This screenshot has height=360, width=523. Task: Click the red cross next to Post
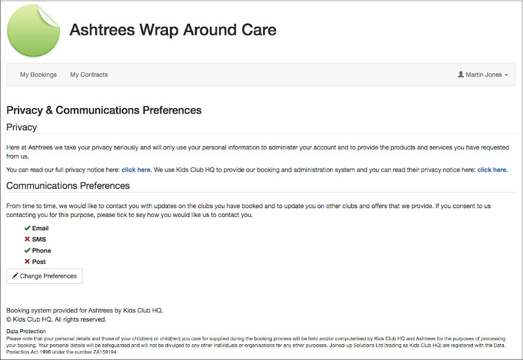[27, 262]
